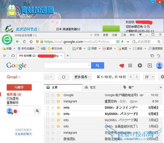Refresh the Gmail inbox list

point(64,77)
